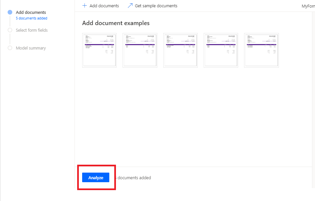Click the arrow icon for Get sample documents

pos(130,6)
